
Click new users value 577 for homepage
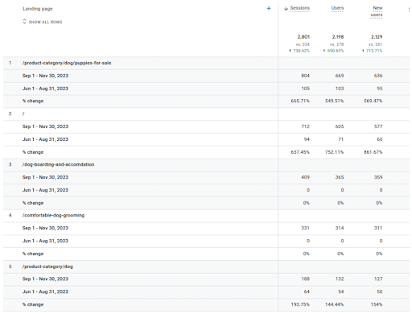378,126
